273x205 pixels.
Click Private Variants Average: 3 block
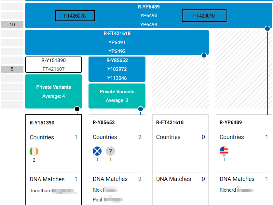pos(117,96)
